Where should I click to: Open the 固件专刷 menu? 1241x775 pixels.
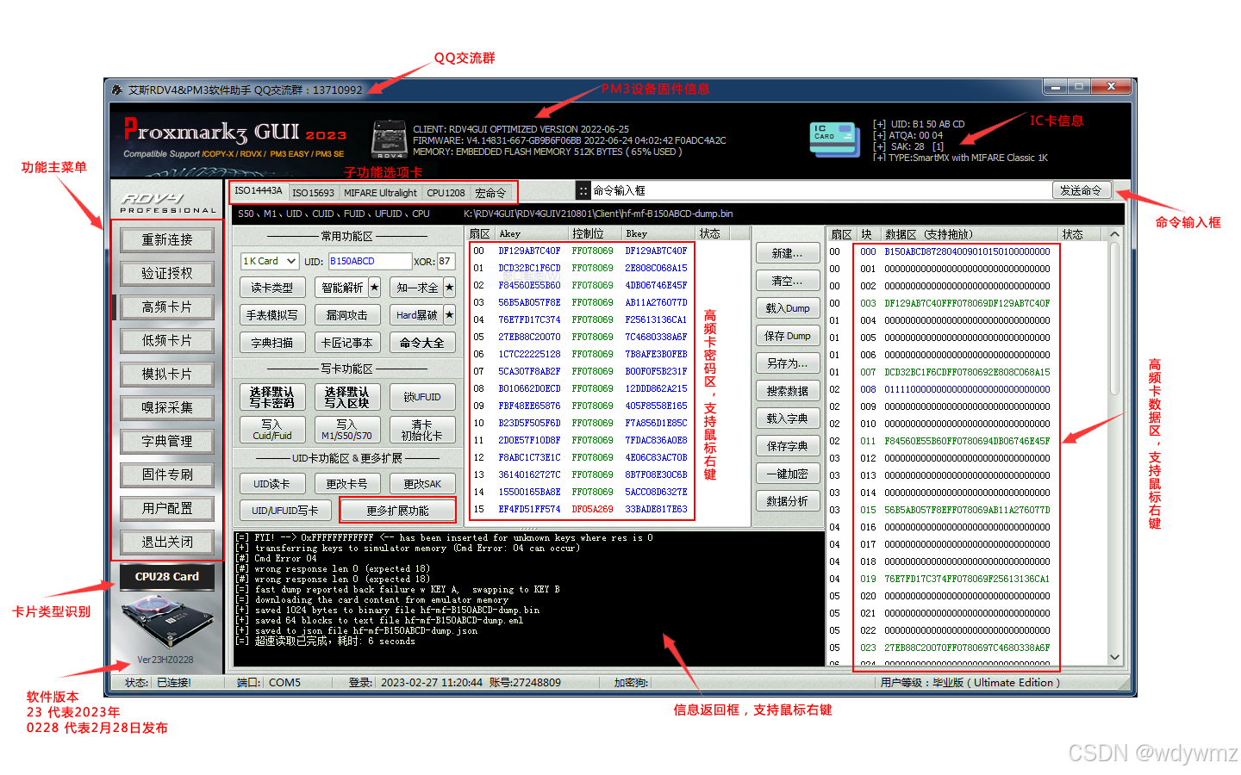click(167, 474)
